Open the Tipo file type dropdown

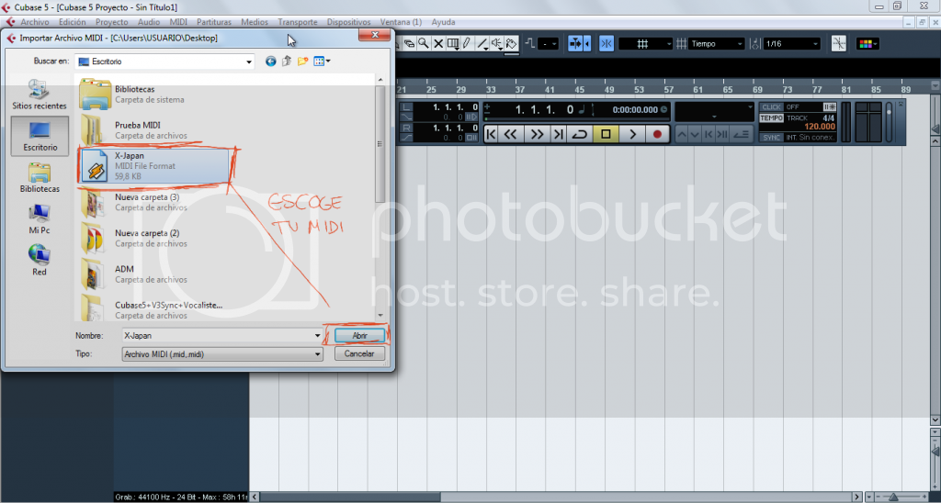pyautogui.click(x=317, y=354)
